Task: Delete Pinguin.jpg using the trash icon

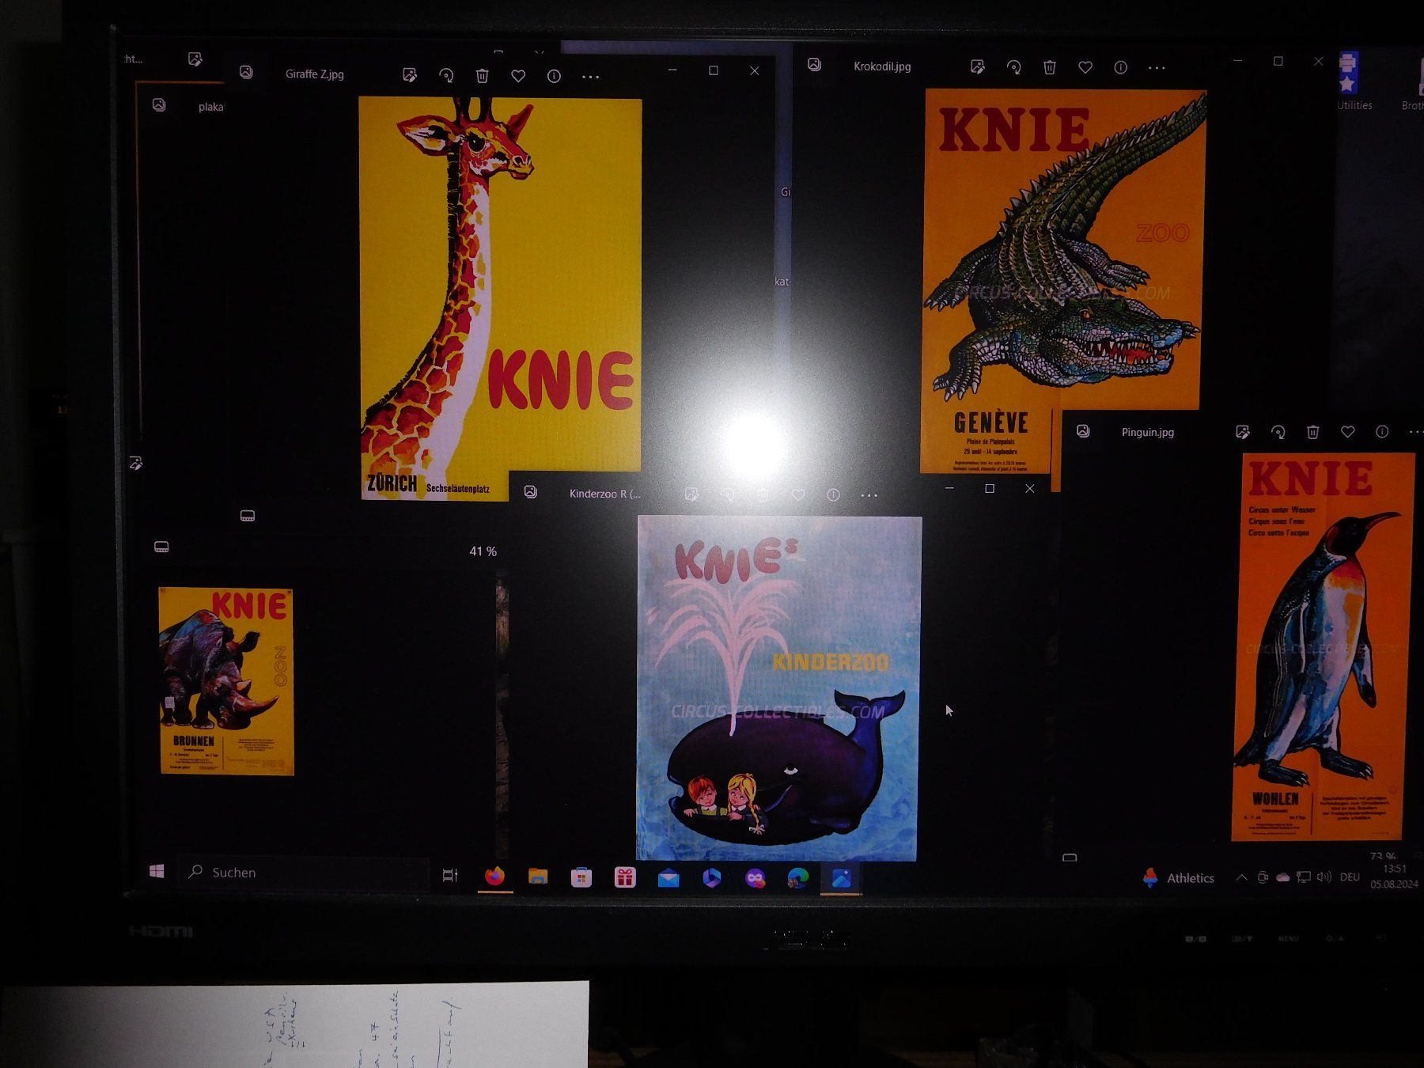Action: [1313, 432]
